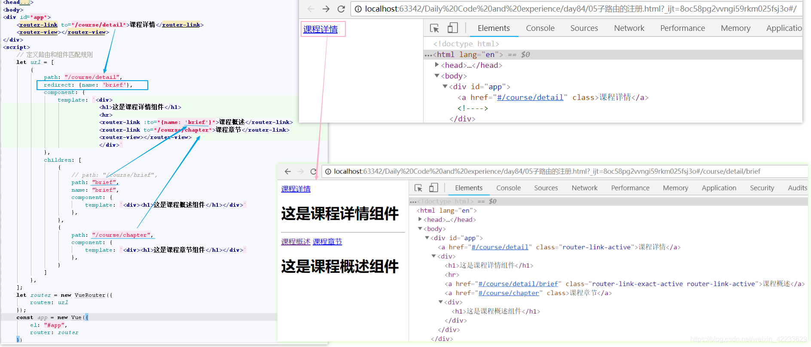
Task: Open Network tab in upper DevTools
Action: 629,28
